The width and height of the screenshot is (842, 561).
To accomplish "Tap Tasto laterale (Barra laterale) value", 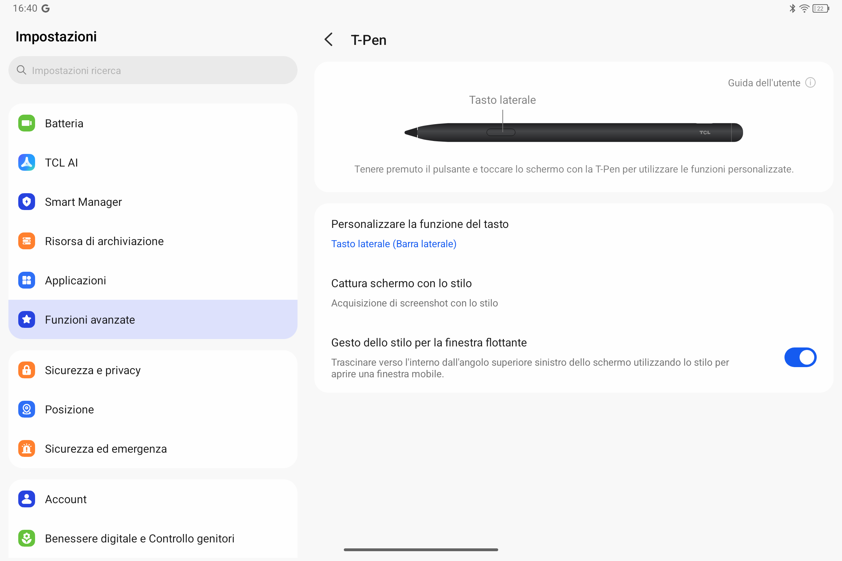I will (x=394, y=244).
